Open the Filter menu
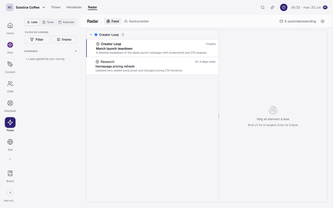333x208 pixels. [37, 40]
